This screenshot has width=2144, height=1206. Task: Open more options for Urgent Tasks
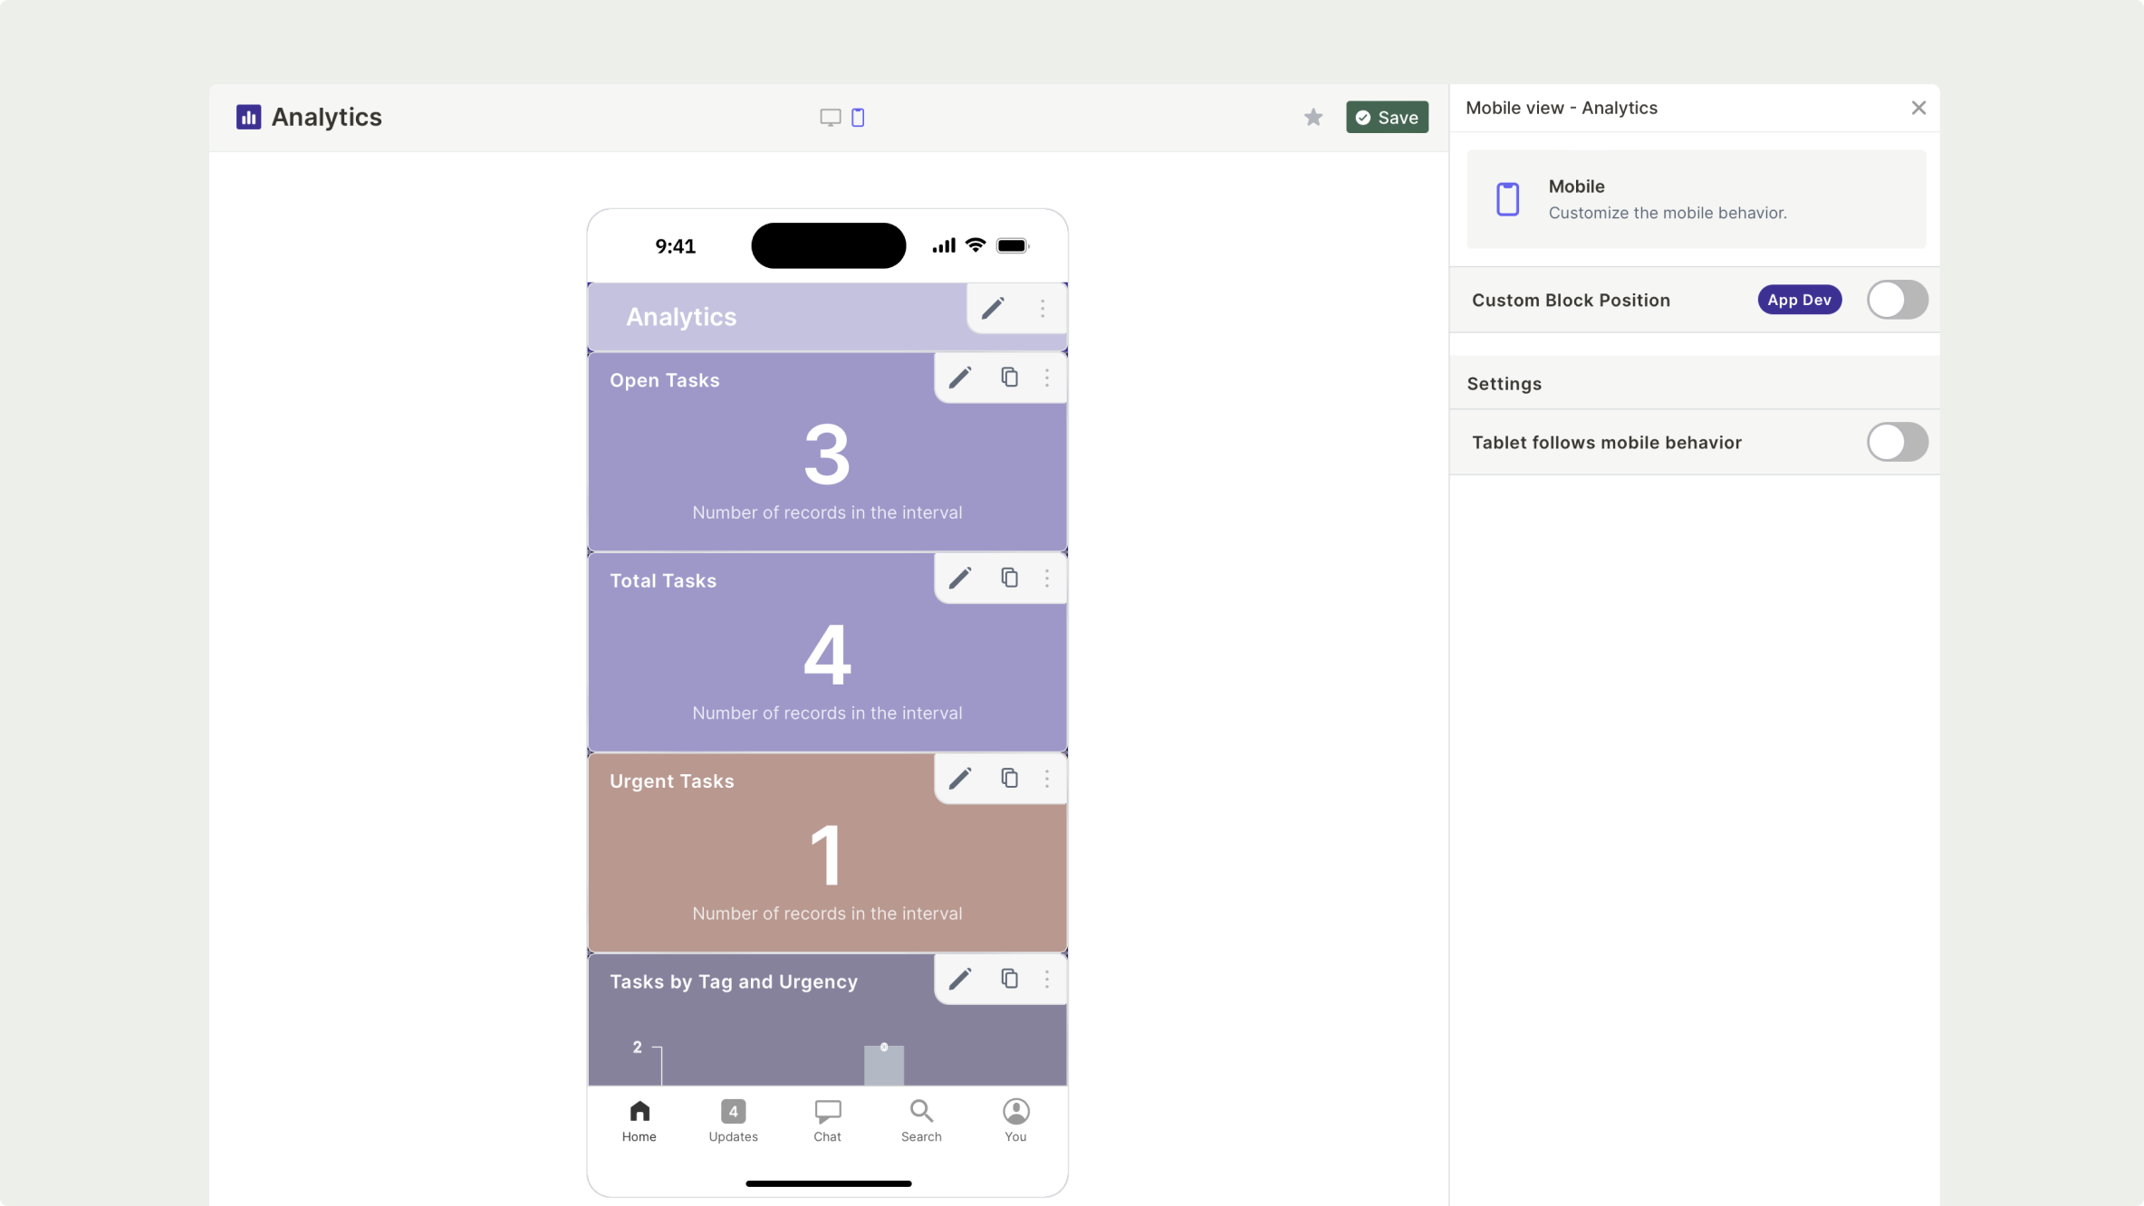(x=1047, y=779)
